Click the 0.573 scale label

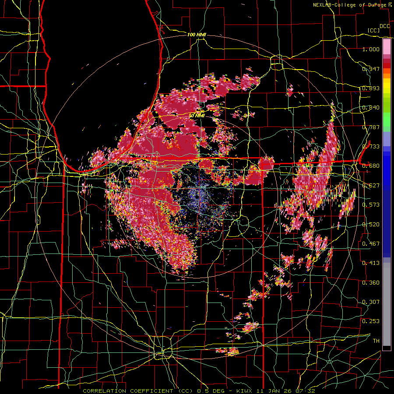click(371, 204)
